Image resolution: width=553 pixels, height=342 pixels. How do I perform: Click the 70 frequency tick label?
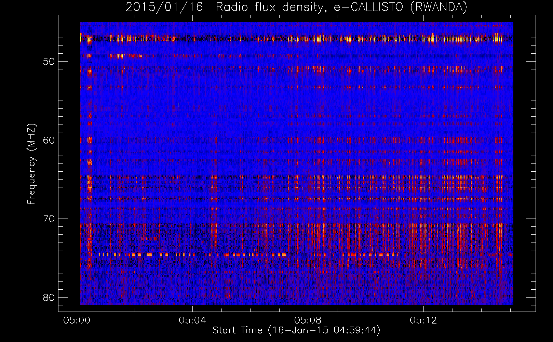49,219
